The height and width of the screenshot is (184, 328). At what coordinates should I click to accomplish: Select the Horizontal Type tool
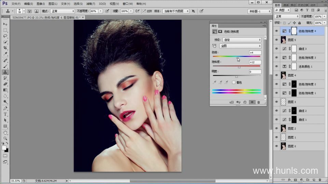5,114
